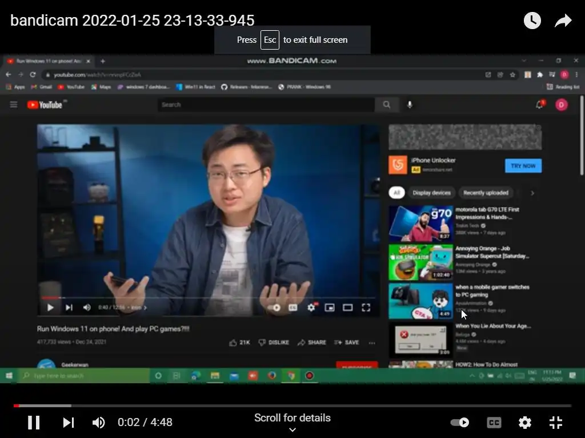Select the Recently uploaded chip

pos(486,193)
